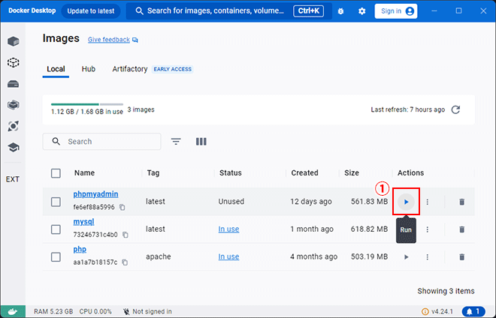Image resolution: width=496 pixels, height=318 pixels.
Task: Click the apache tag cell
Action: (158, 256)
